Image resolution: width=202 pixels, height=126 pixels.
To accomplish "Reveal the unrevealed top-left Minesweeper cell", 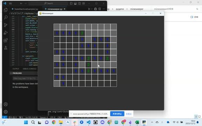I will point(57,27).
